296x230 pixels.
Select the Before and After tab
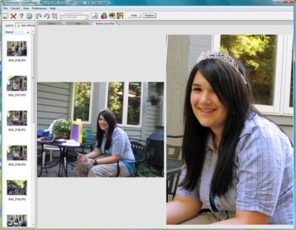105,24
